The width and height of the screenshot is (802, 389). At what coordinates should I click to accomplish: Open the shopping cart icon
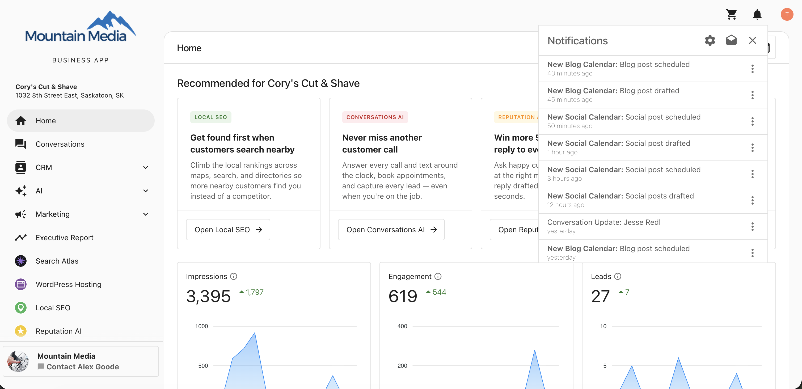731,14
